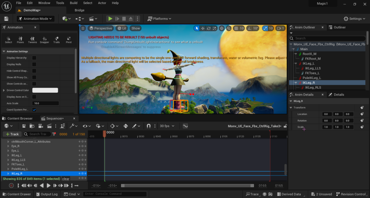This screenshot has width=370, height=198.
Task: Select the viewport rotate gizmo tool
Action: pos(208,28)
